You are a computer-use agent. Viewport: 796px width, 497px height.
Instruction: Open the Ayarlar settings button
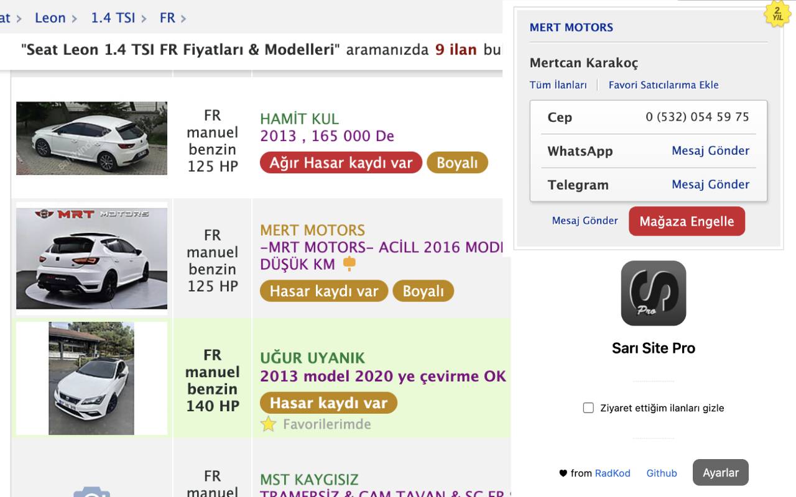[721, 473]
